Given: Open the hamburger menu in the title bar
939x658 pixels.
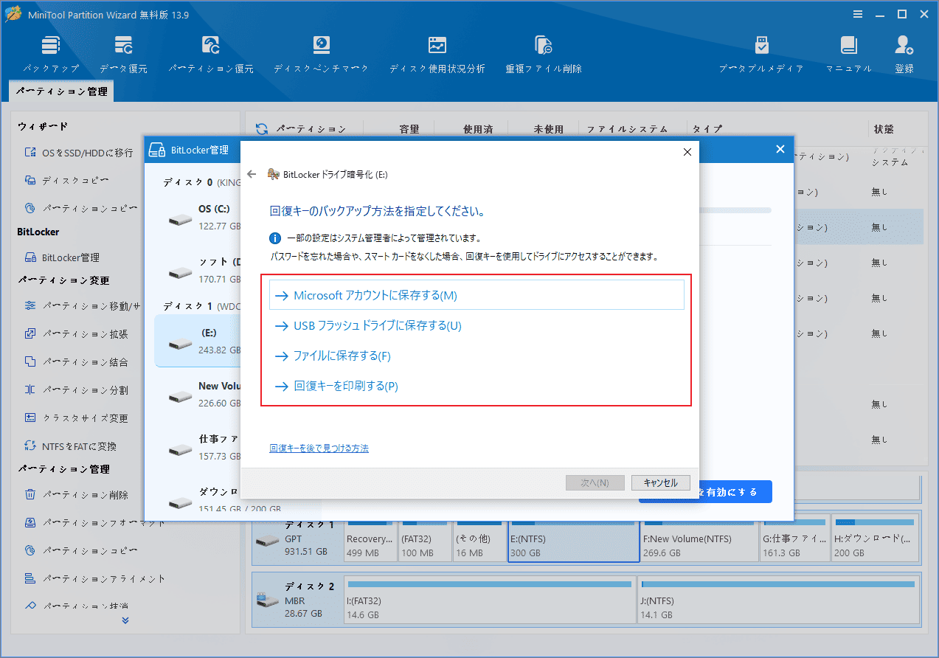Looking at the screenshot, I should [x=858, y=14].
